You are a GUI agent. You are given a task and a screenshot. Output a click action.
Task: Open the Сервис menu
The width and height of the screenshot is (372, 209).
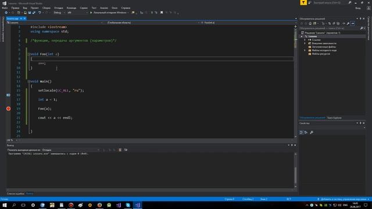(84, 8)
